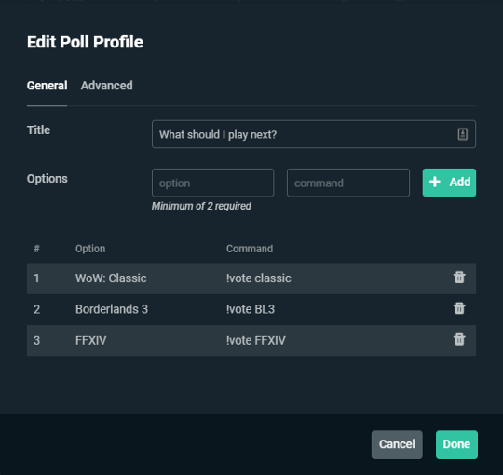Add the new poll option

[x=449, y=183]
